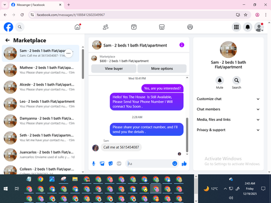Open Seth's 2 beds 1 bath conversation
Viewport: 271px width, 203px height.
(41, 138)
